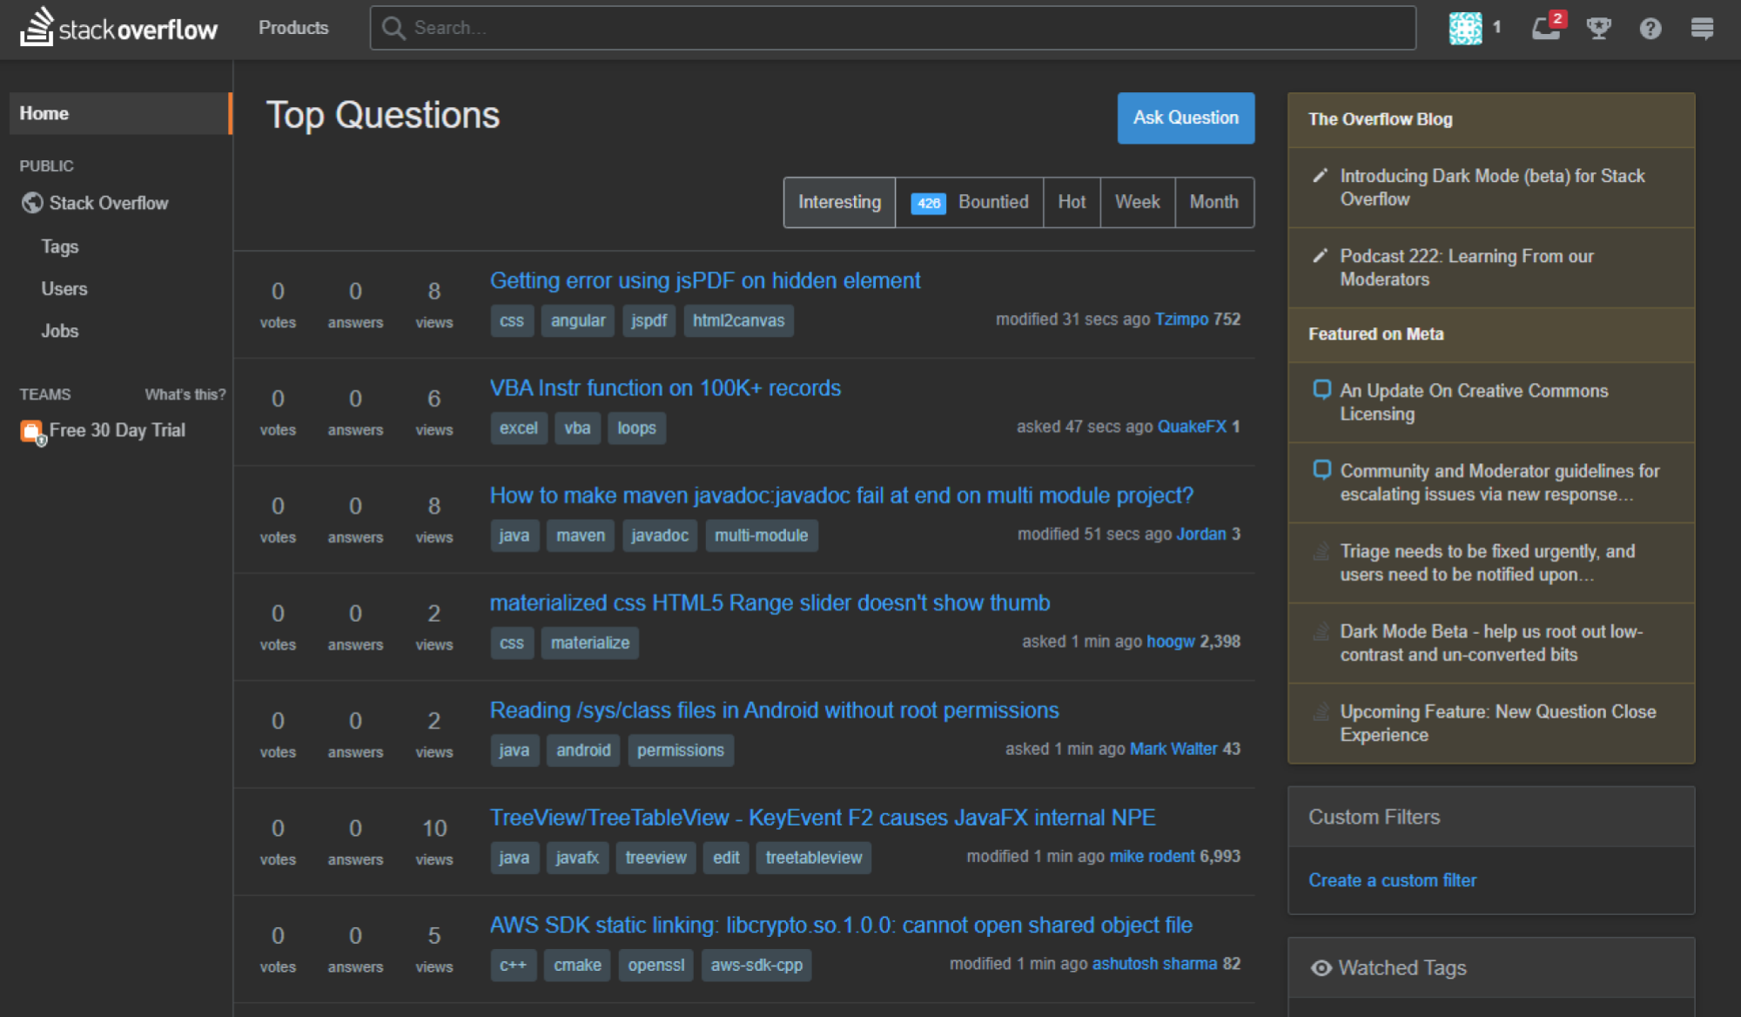The width and height of the screenshot is (1741, 1017).
Task: Go to the Home sidebar item
Action: pyautogui.click(x=121, y=113)
